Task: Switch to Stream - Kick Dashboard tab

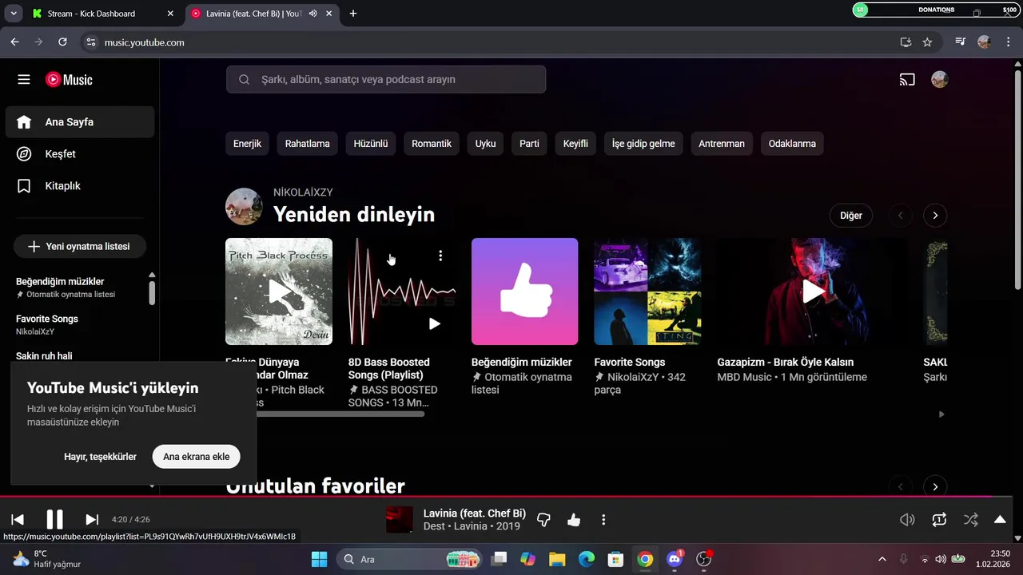Action: 103,14
